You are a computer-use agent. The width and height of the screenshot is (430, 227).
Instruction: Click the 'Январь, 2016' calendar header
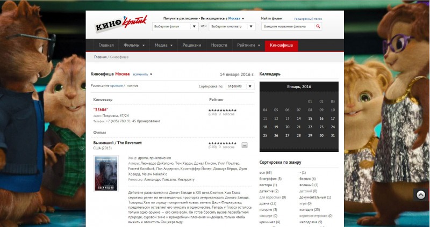tap(299, 86)
